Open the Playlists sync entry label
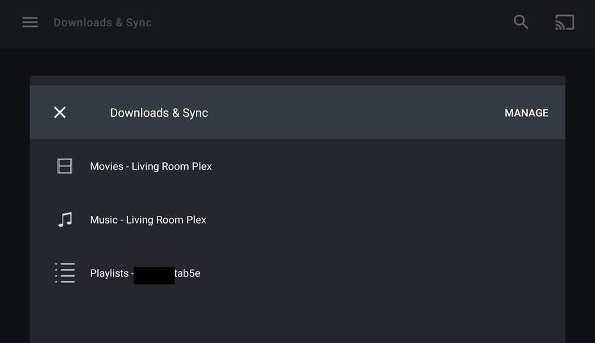595x343 pixels. coord(145,273)
